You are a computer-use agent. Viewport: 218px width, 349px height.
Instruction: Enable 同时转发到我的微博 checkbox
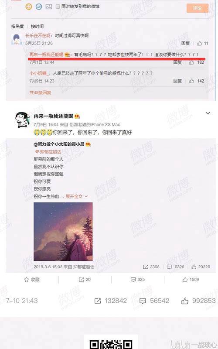[58, 7]
